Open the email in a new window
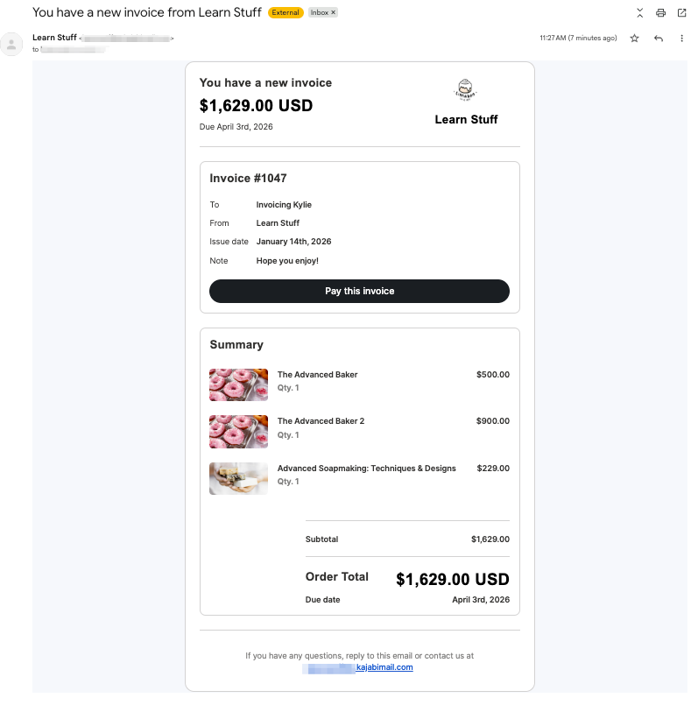This screenshot has height=705, width=691. coord(682,13)
